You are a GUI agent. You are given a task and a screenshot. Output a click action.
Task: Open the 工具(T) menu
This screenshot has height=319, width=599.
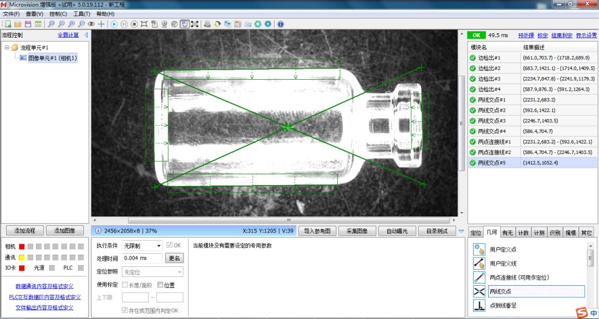pyautogui.click(x=82, y=14)
